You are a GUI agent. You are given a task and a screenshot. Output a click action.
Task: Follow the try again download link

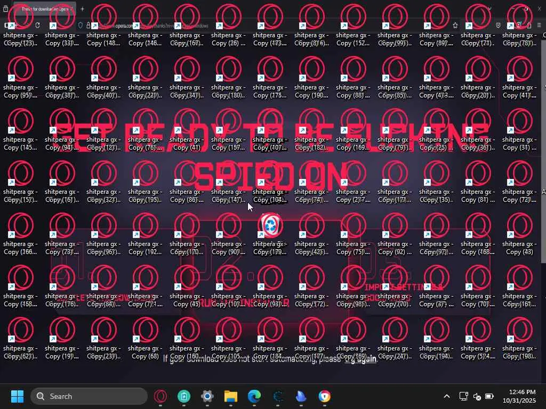coord(360,359)
